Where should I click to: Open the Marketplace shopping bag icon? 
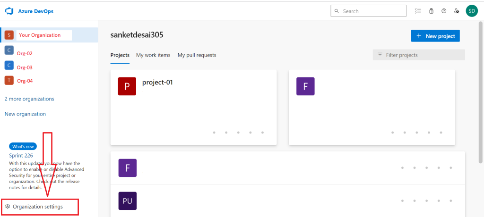click(x=431, y=11)
